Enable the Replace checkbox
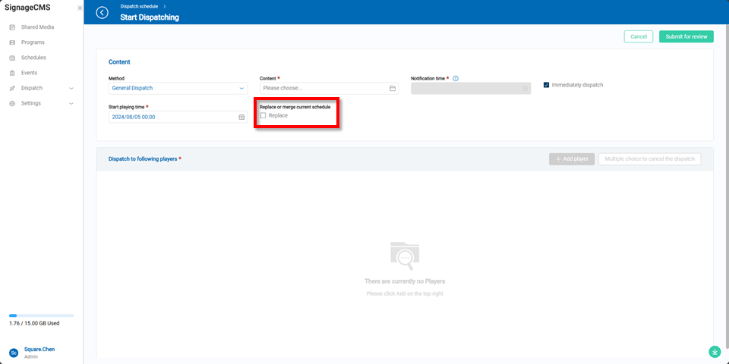 [264, 115]
